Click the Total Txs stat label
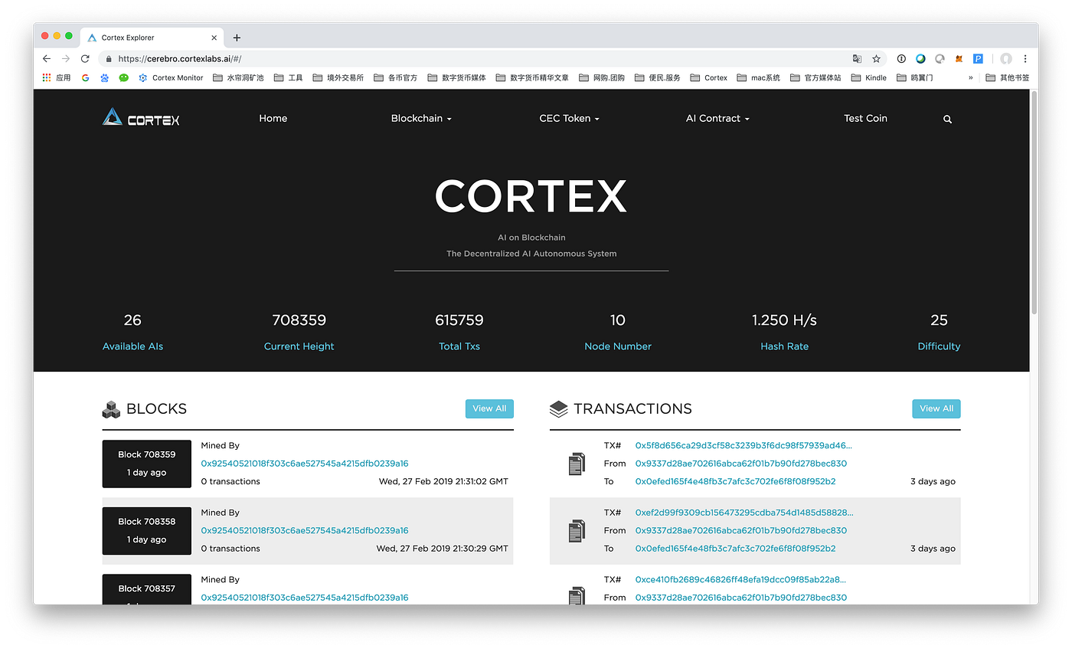The height and width of the screenshot is (649, 1072). tap(459, 346)
